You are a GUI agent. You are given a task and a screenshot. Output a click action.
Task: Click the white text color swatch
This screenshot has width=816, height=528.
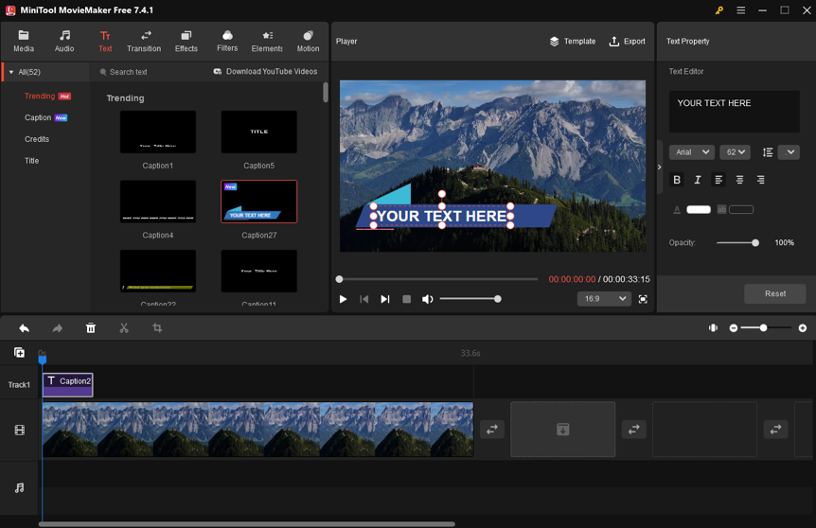pyautogui.click(x=699, y=210)
